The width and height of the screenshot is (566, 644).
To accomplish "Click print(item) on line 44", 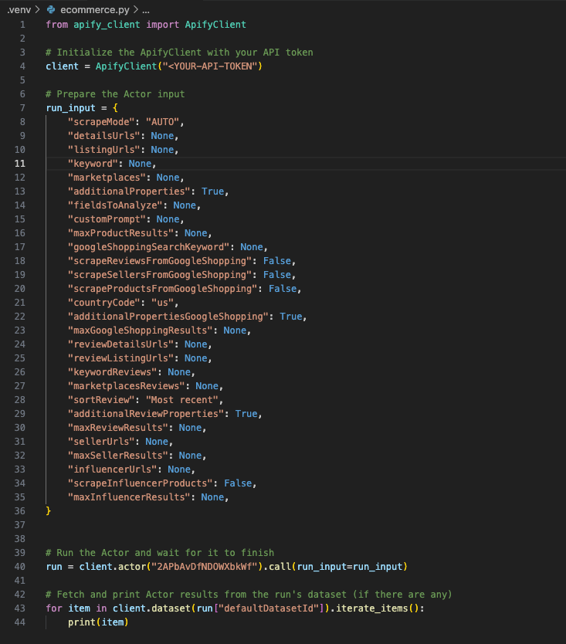I will (x=98, y=622).
